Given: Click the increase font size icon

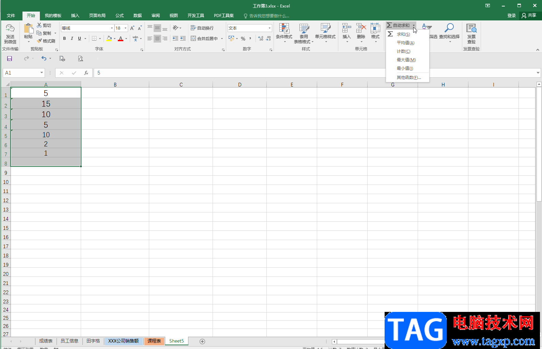Looking at the screenshot, I should (132, 28).
